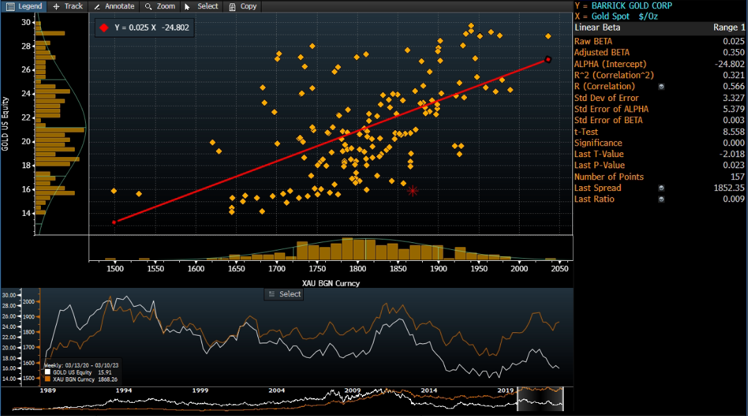This screenshot has height=416, width=748.
Task: Click the XAU BGN Curncy axis title
Action: tap(331, 283)
